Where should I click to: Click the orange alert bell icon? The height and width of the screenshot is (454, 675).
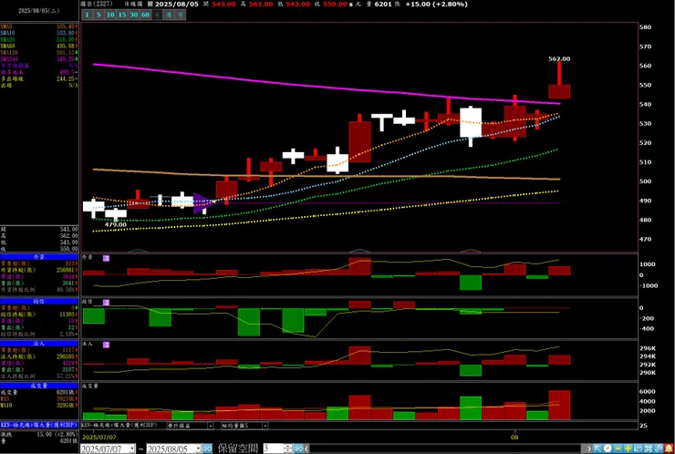(670, 449)
